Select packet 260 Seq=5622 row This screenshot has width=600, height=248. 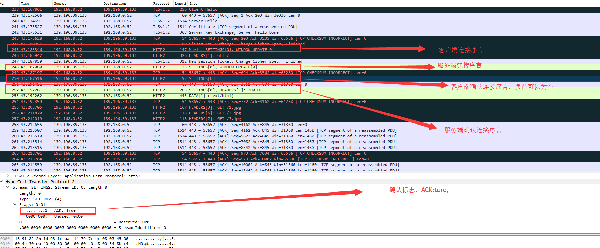pos(300,136)
